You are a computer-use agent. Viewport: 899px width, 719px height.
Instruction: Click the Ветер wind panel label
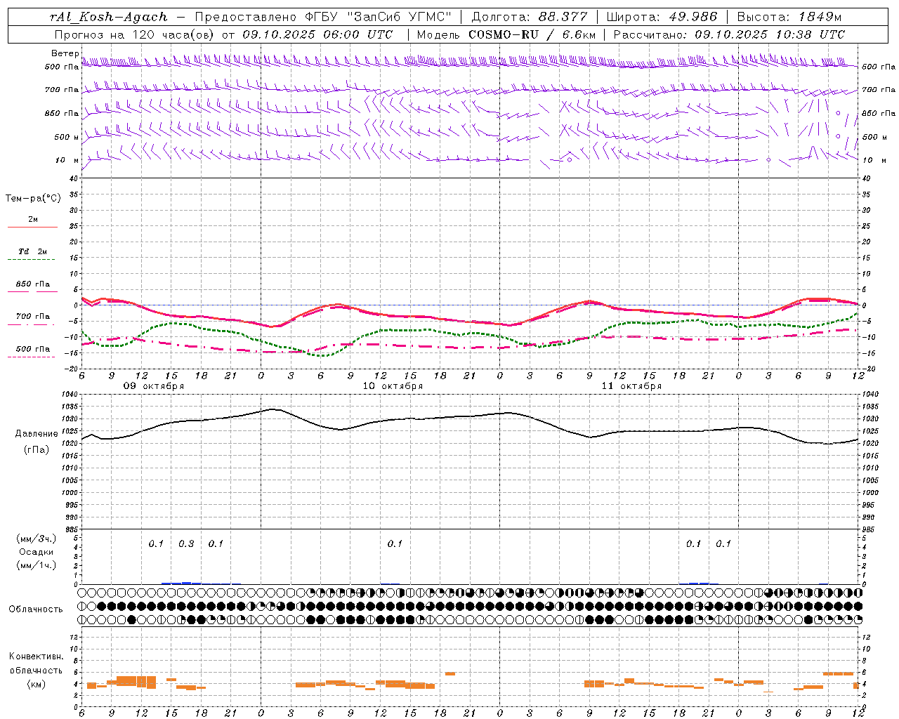click(x=65, y=53)
